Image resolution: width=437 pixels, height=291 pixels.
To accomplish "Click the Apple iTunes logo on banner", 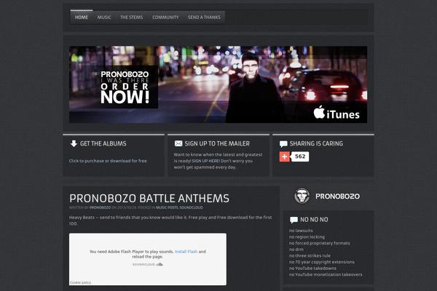I will point(336,113).
